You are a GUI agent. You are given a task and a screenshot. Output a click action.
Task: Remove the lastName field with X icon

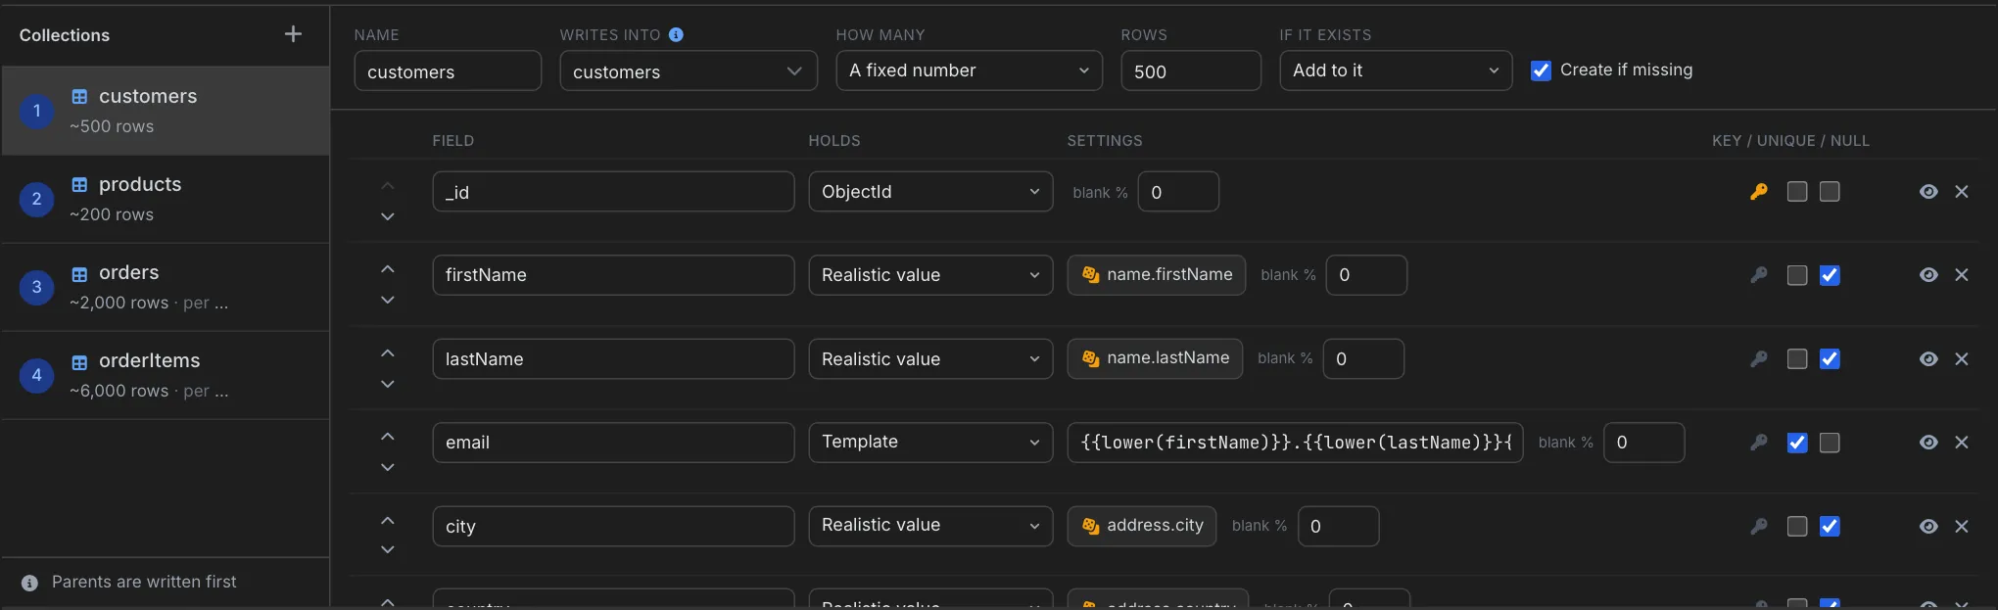1962,359
